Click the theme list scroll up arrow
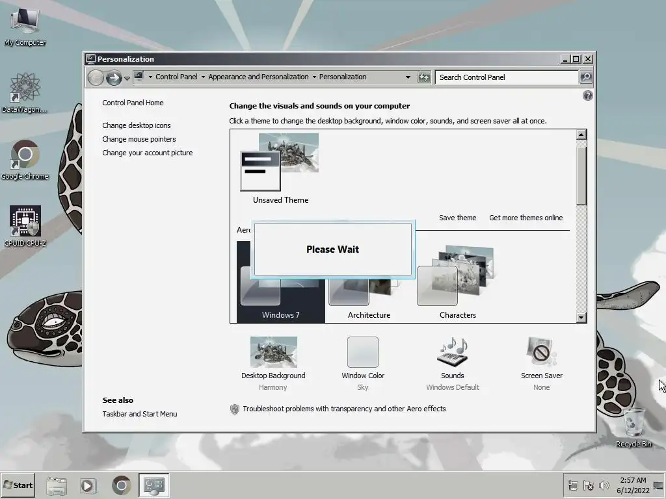Screen dimensions: 666x499 [x=581, y=134]
